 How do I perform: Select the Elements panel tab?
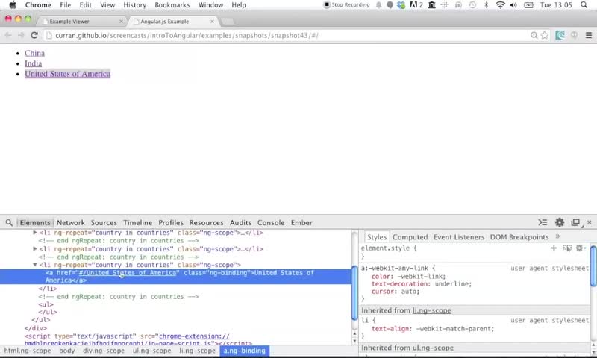click(35, 222)
